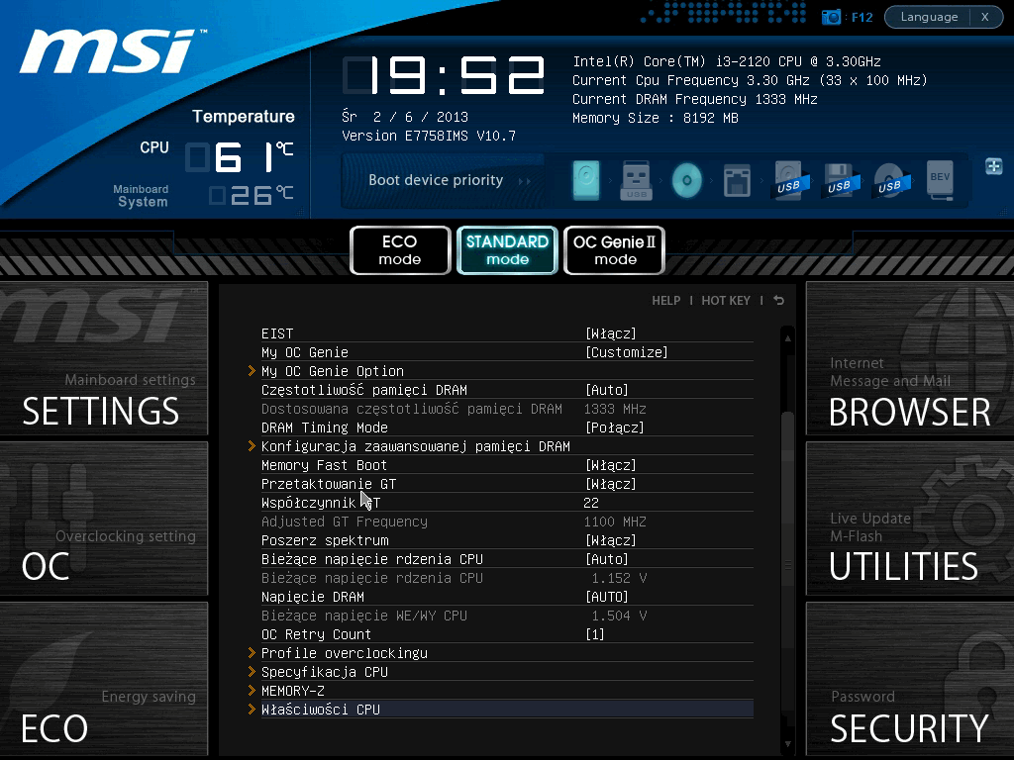Toggle Poszerz spektrum [Włącz] value

(610, 540)
